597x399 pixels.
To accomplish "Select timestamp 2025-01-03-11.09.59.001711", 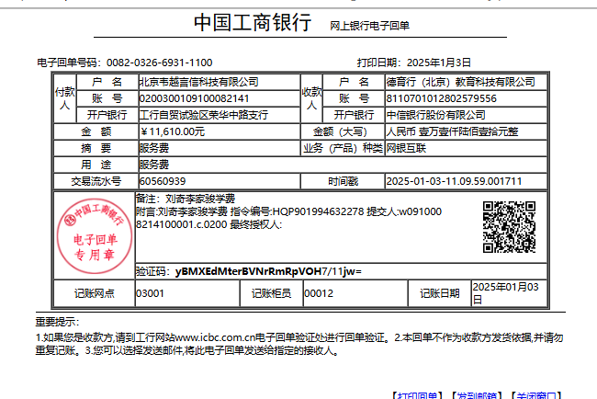I will point(454,181).
